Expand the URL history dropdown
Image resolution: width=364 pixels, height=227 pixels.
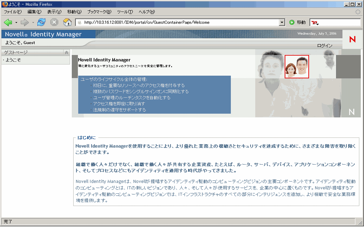(x=282, y=22)
